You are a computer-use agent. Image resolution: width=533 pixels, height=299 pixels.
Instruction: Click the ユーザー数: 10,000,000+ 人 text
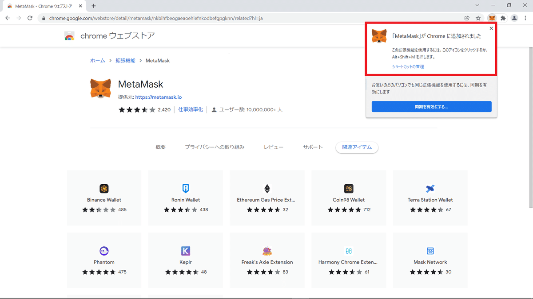(251, 109)
